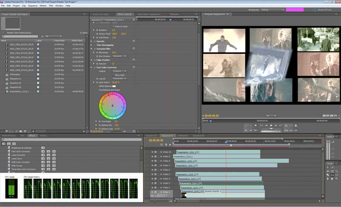Toggle the Blurriness stopwatch animation icon
341x207 pixels.
tap(97, 52)
